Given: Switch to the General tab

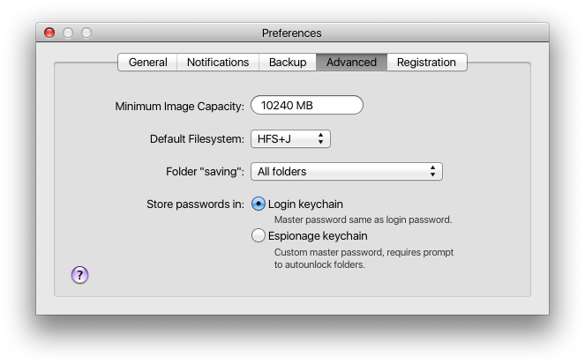Looking at the screenshot, I should pos(148,62).
